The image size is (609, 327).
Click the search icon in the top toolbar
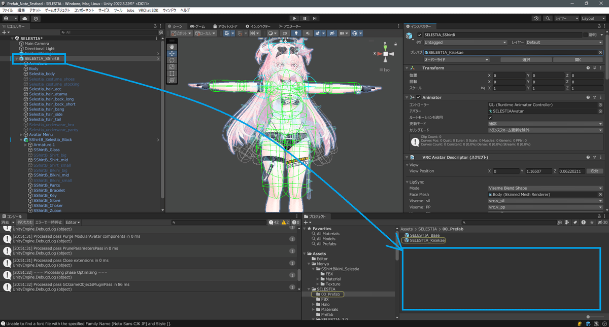click(x=548, y=18)
